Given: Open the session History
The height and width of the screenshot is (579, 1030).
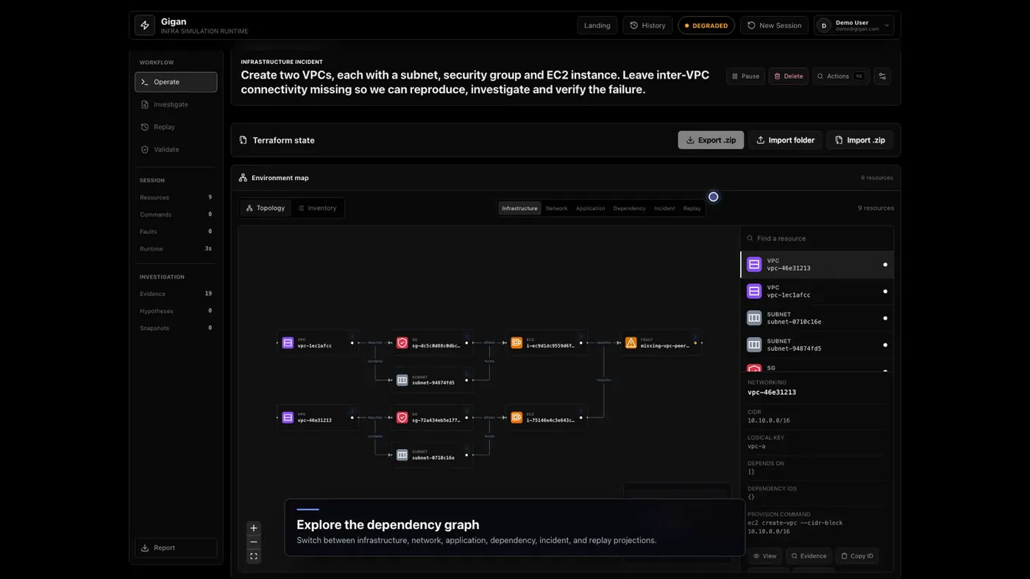Looking at the screenshot, I should 647,25.
